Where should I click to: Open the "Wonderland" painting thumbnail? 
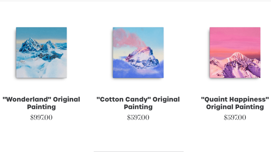pyautogui.click(x=41, y=53)
